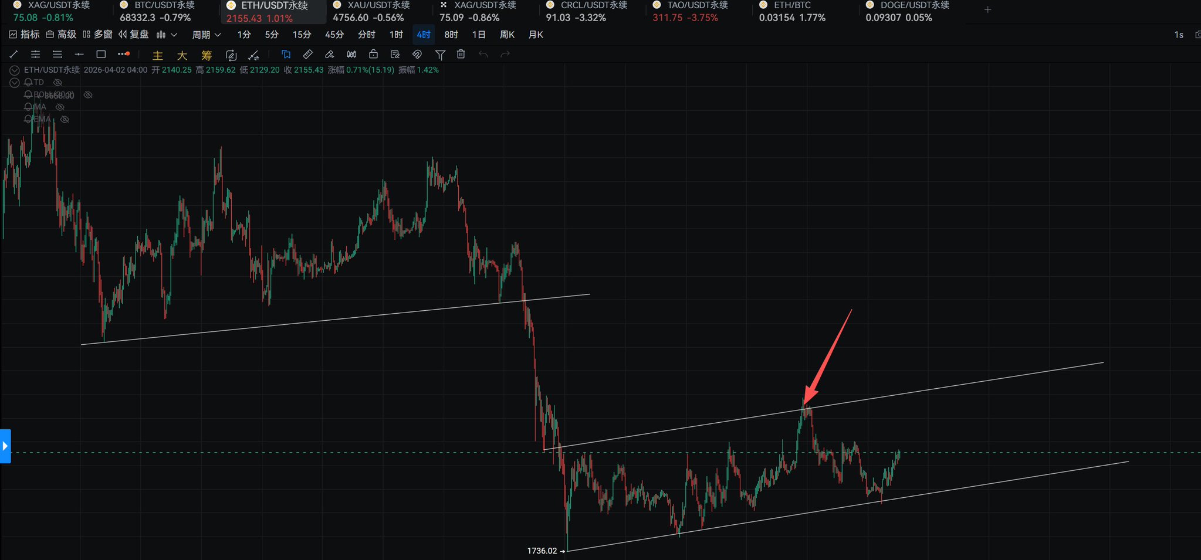Click the MA alert bell icon
Viewport: 1201px width, 560px height.
click(28, 107)
